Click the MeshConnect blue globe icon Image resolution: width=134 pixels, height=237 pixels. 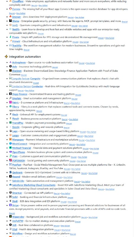(10, 143)
